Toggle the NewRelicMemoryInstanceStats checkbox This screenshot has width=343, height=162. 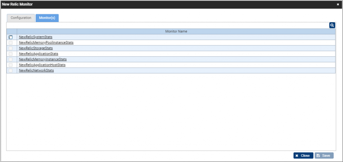10,59
